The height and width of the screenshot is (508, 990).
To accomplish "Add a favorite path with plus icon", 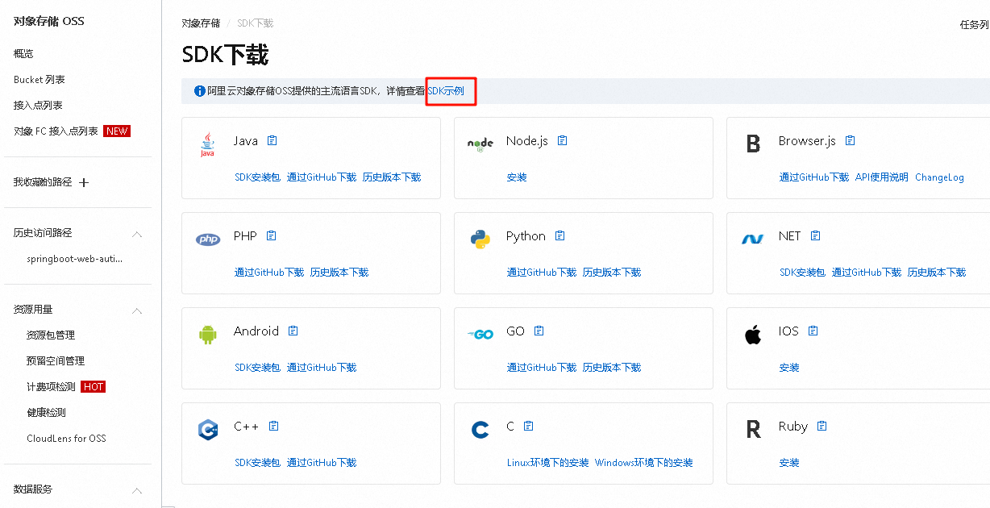I will (x=84, y=182).
